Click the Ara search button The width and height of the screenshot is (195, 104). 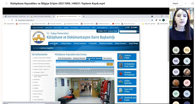[x=110, y=64]
